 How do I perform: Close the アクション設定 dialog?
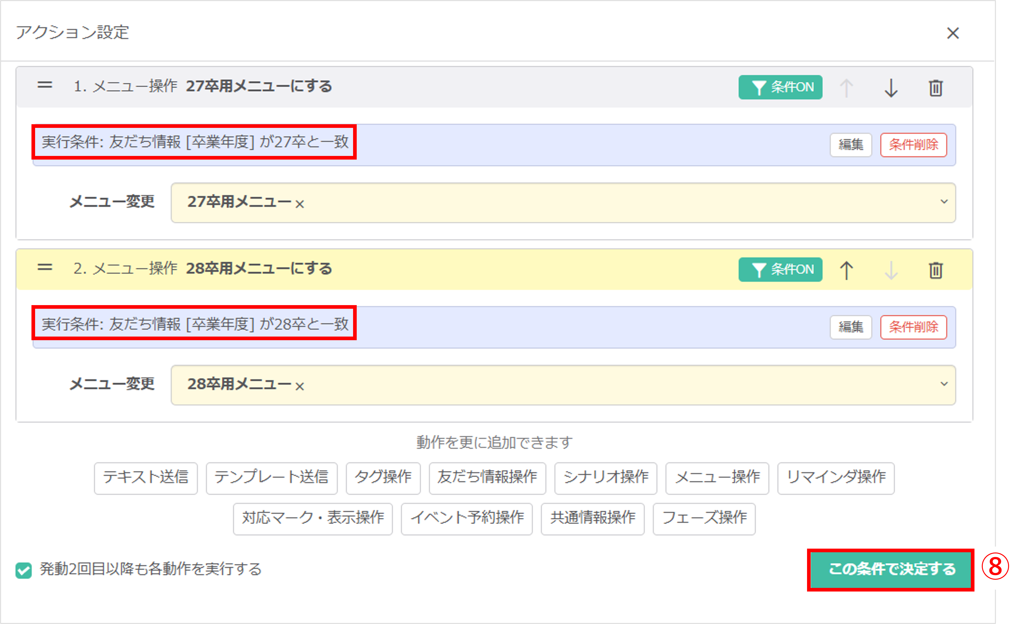952,33
